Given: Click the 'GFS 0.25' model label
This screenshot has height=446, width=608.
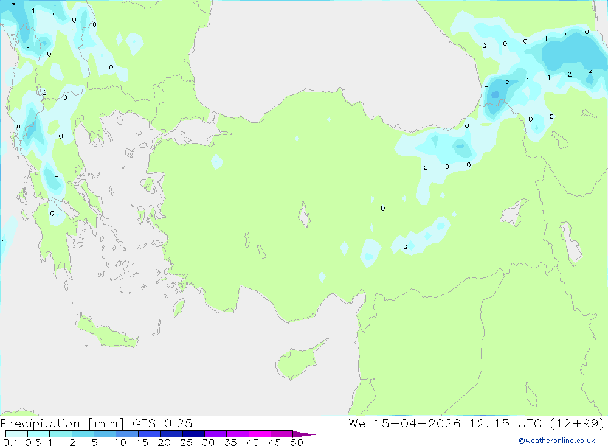Looking at the screenshot, I should (162, 423).
